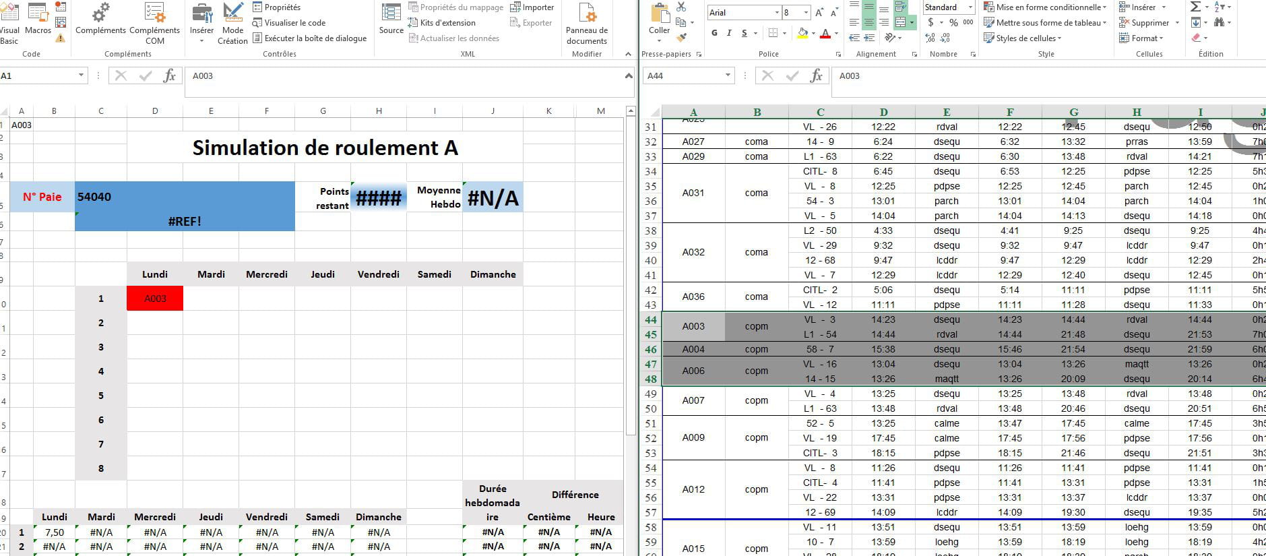This screenshot has height=556, width=1266.
Task: Toggle center horizontal alignment
Action: pos(868,22)
